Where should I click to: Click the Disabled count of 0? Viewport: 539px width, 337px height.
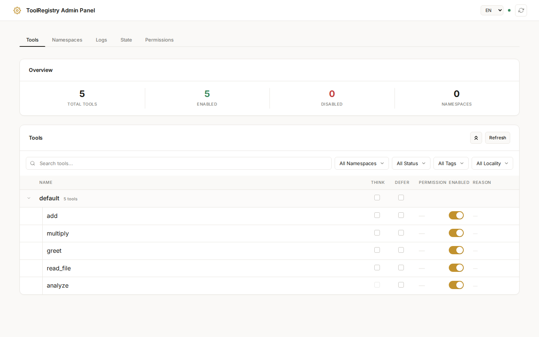(x=332, y=94)
